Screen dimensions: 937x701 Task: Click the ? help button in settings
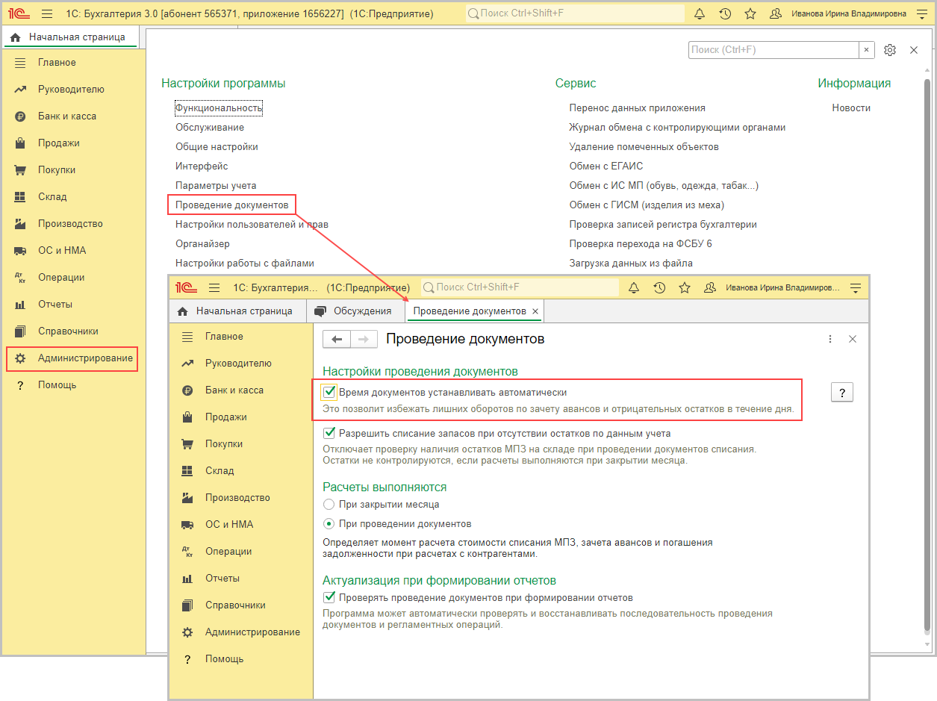click(x=841, y=393)
